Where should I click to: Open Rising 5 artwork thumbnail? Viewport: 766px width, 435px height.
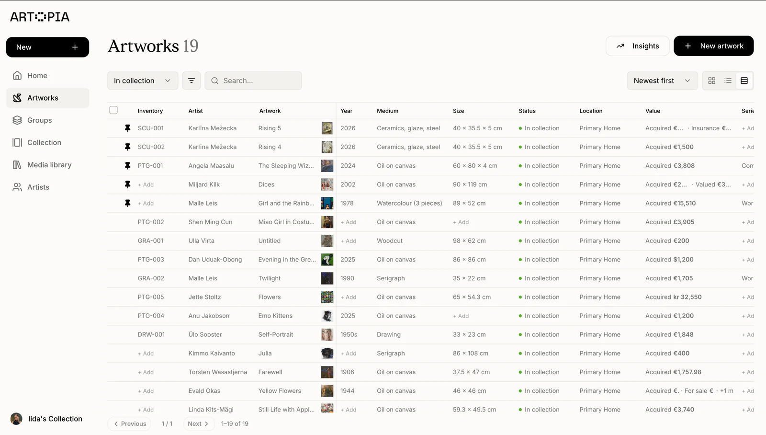(327, 128)
